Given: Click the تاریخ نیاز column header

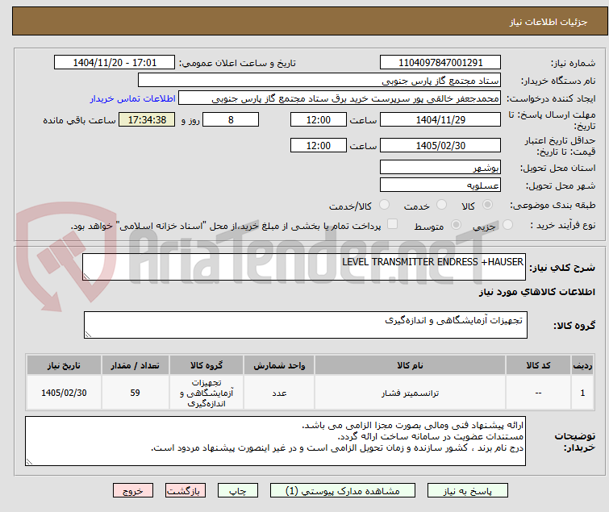Looking at the screenshot, I should coord(64,365).
